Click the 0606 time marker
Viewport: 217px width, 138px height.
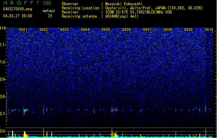point(127,30)
